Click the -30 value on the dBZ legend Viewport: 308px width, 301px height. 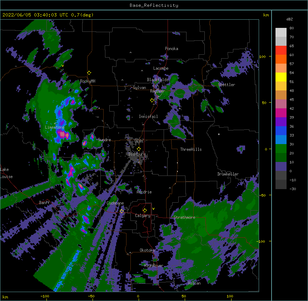293,189
